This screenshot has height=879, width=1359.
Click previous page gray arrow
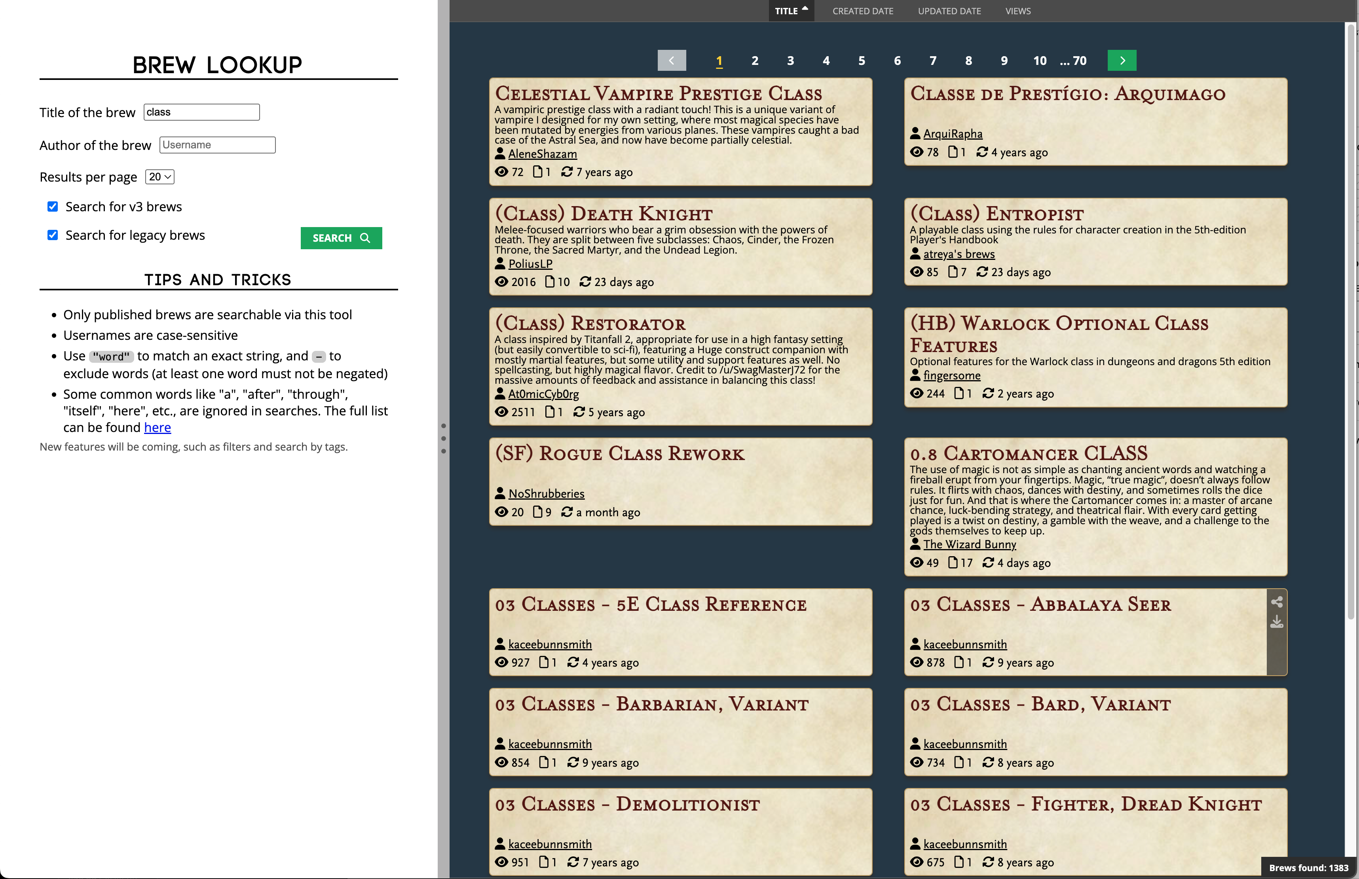click(672, 61)
